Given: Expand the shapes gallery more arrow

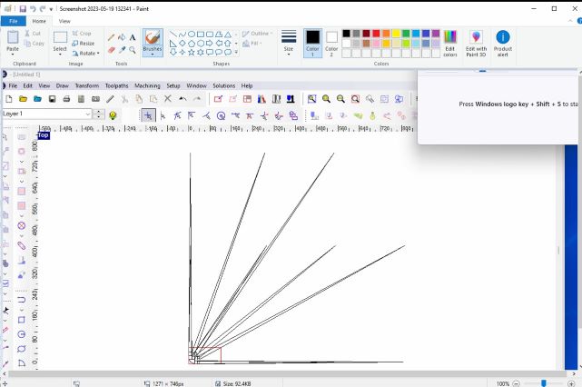Looking at the screenshot, I should coord(236,53).
